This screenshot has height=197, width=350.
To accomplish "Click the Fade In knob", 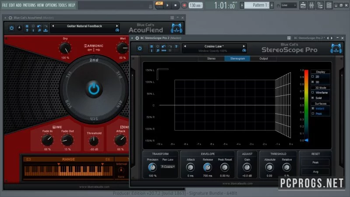I will 48,140.
